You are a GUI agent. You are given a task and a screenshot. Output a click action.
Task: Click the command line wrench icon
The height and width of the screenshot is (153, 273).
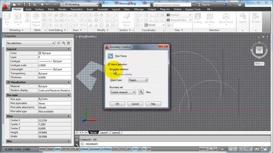(x=77, y=144)
